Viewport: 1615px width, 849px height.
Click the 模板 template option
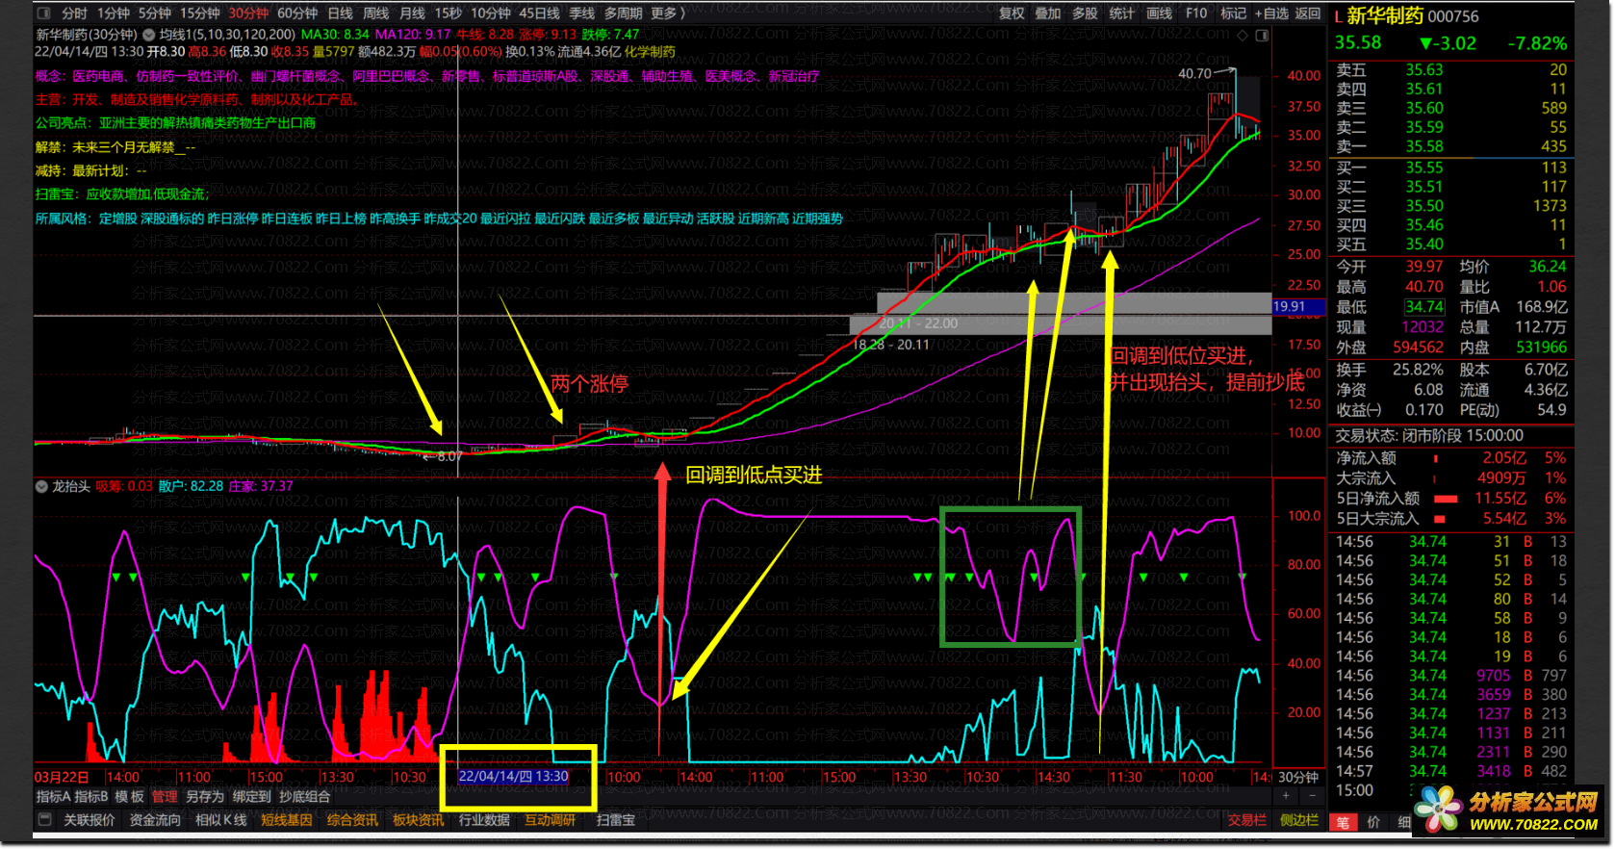(129, 797)
